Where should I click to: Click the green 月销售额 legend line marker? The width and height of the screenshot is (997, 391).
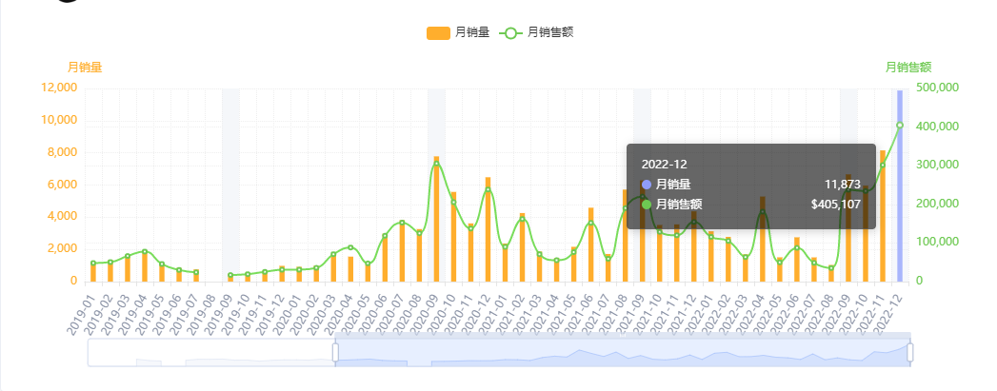click(x=510, y=33)
